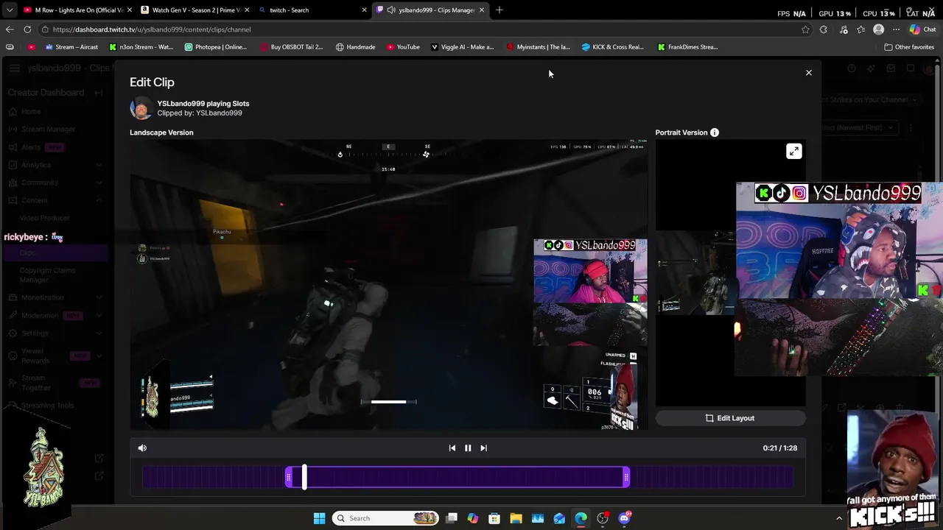Open Outlook on taskbar

559,518
